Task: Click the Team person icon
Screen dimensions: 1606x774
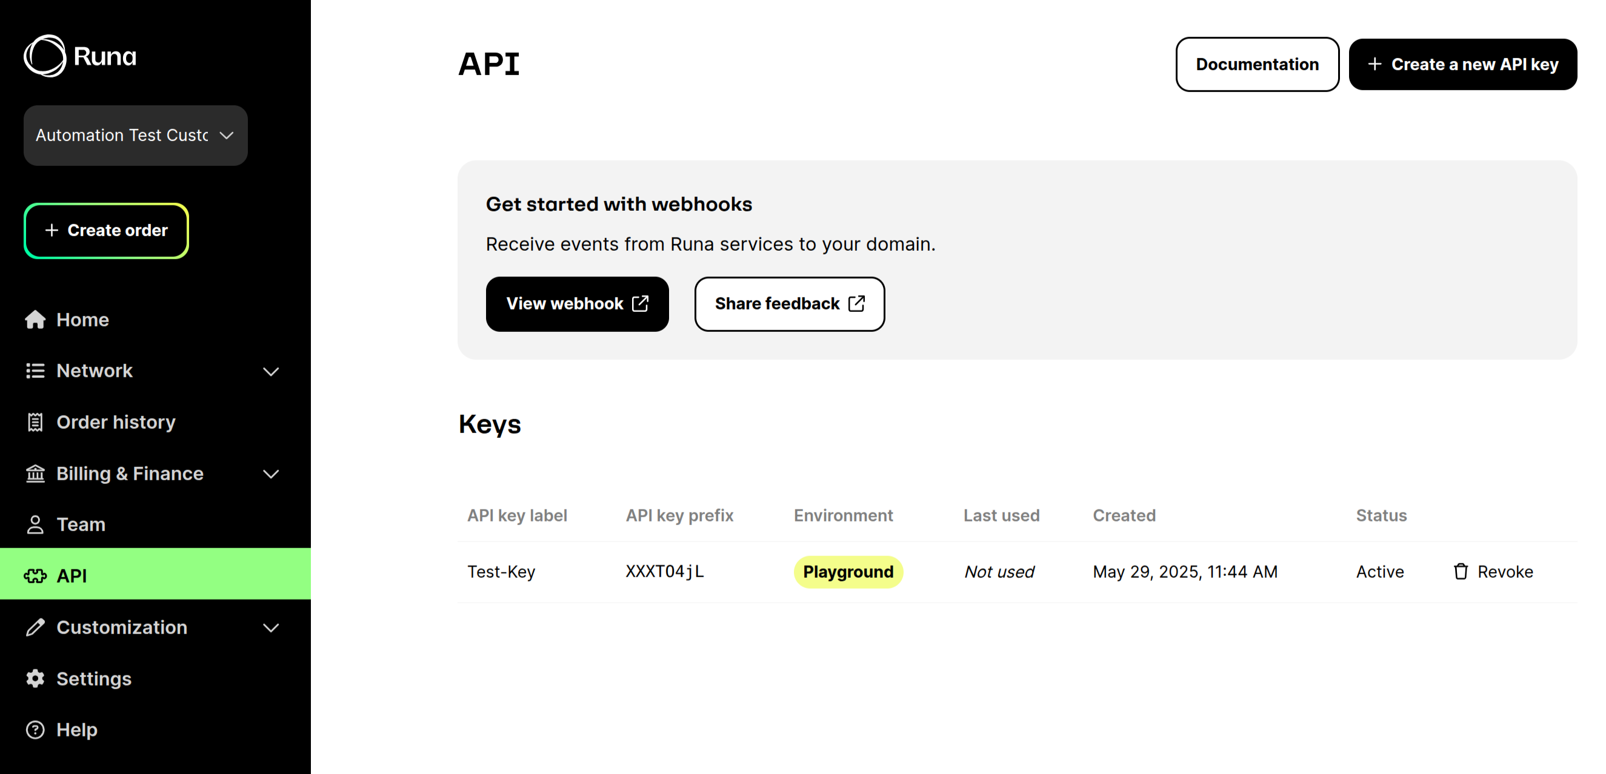Action: 35,524
